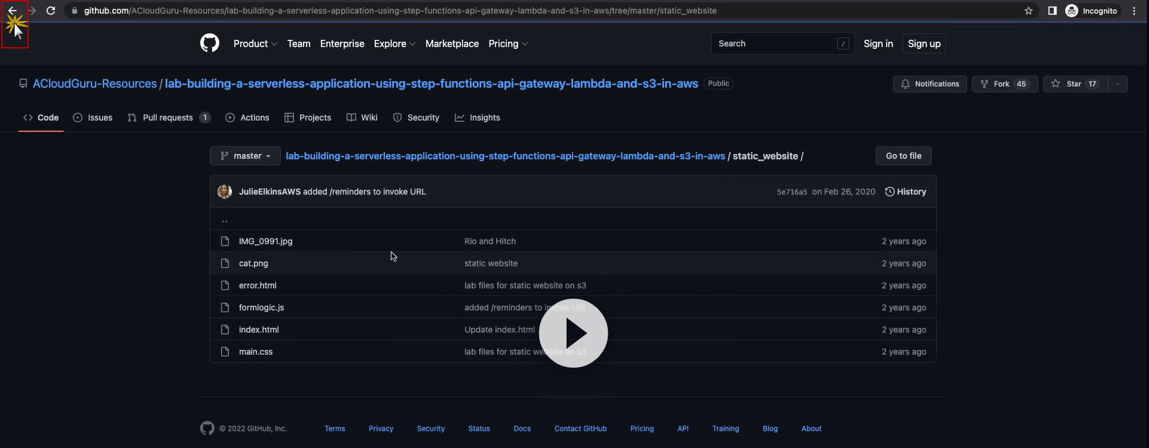Click the browser forward arrow
Viewport: 1149px width, 448px height.
[x=31, y=11]
